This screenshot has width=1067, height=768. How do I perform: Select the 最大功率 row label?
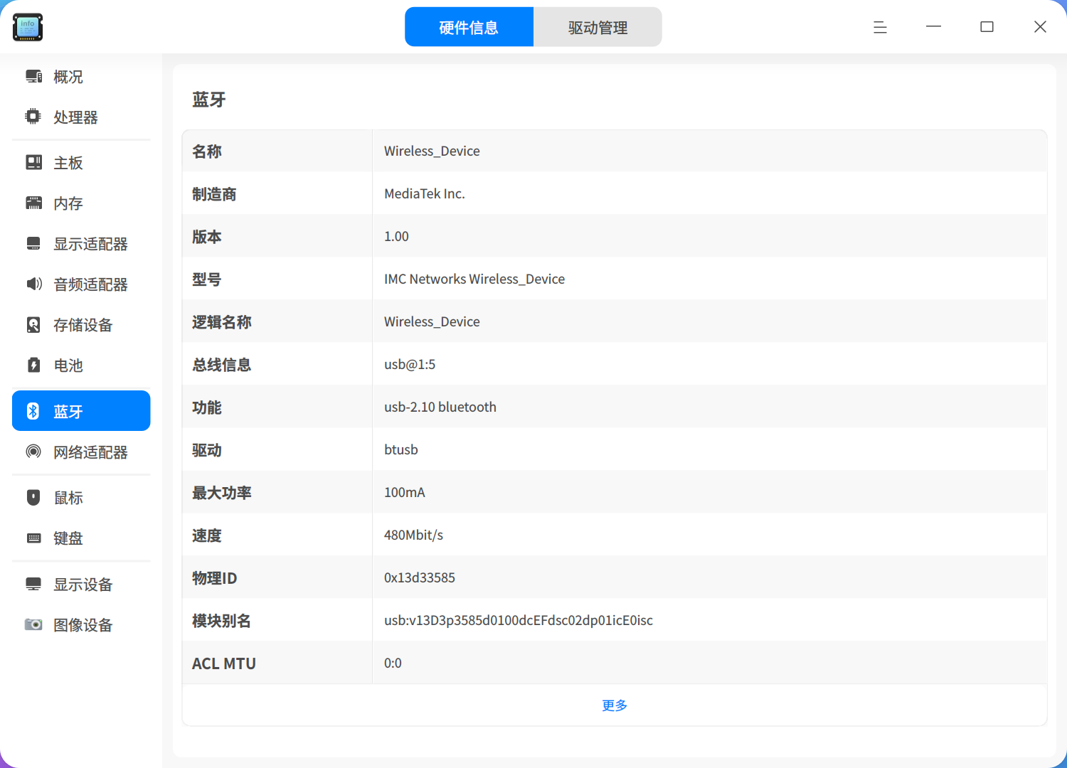[x=221, y=493]
